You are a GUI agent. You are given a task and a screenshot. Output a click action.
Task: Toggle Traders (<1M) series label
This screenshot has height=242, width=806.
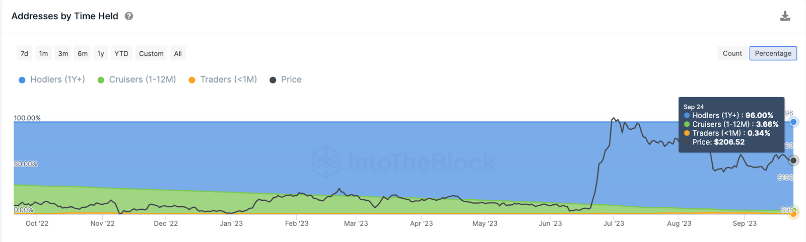229,79
